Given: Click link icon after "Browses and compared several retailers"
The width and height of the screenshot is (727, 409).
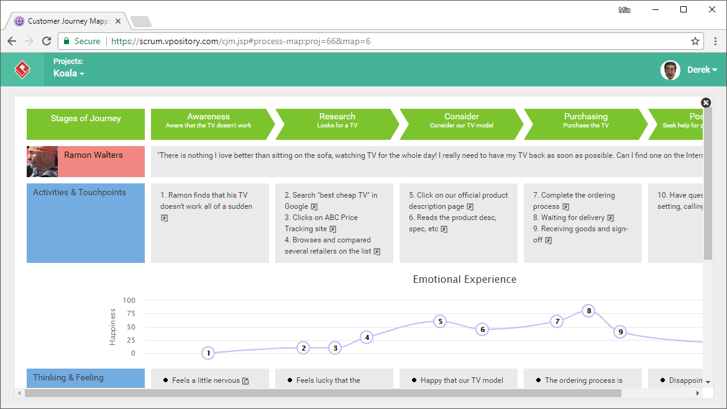Looking at the screenshot, I should pos(375,251).
